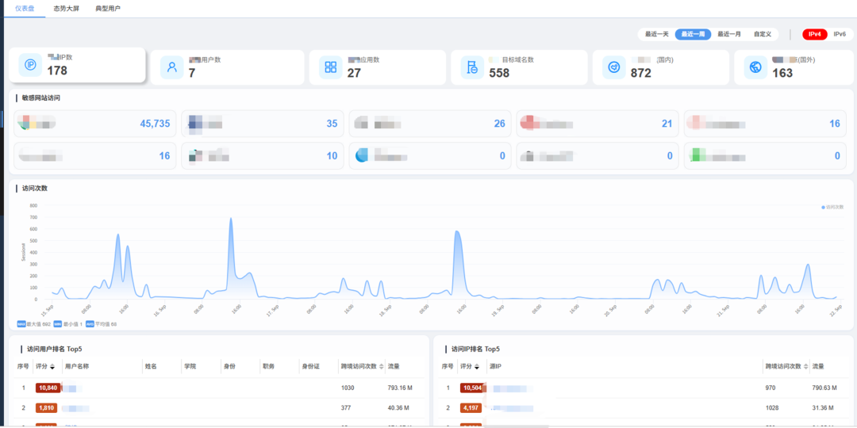
Task: Toggle the 访问次数 legend dot
Action: tap(824, 208)
